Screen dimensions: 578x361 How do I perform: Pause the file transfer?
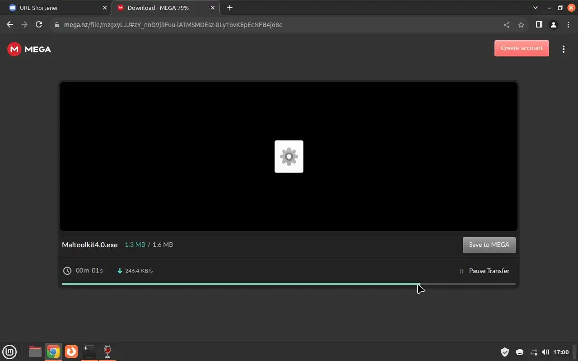click(x=484, y=271)
